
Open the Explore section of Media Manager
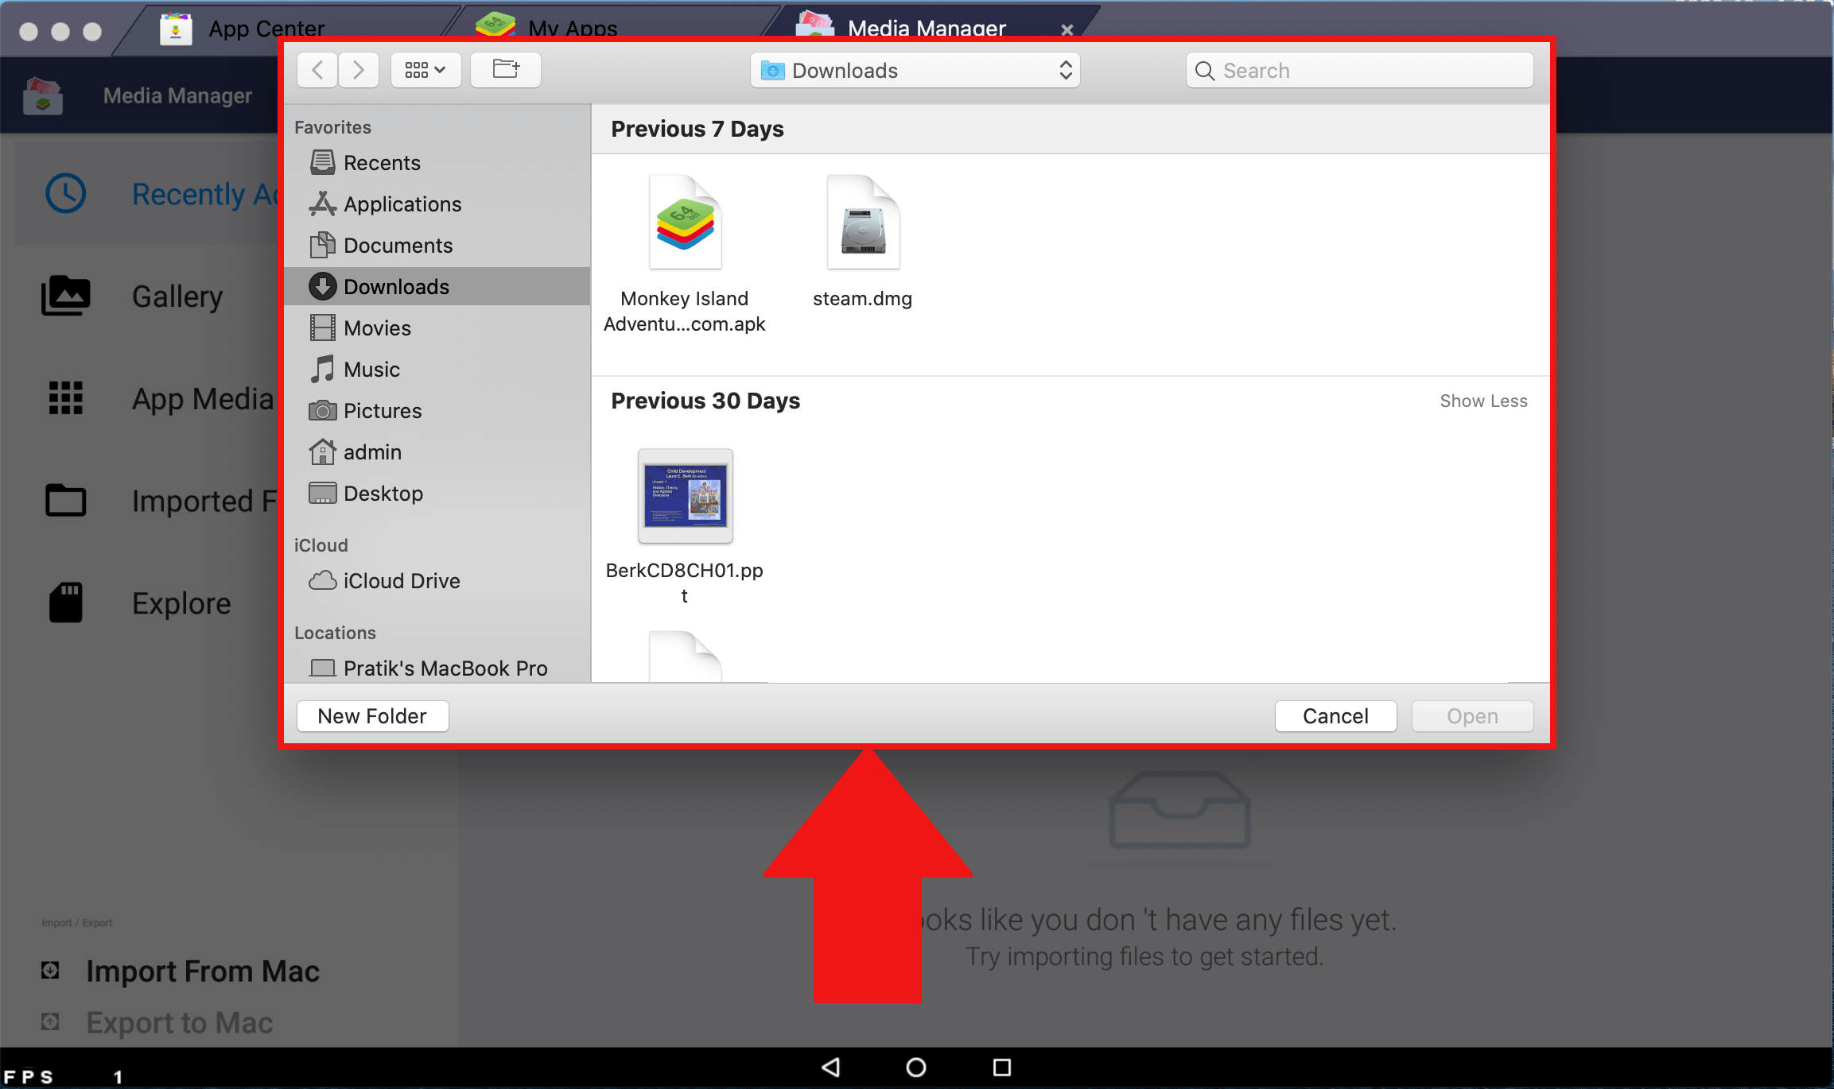click(x=181, y=603)
